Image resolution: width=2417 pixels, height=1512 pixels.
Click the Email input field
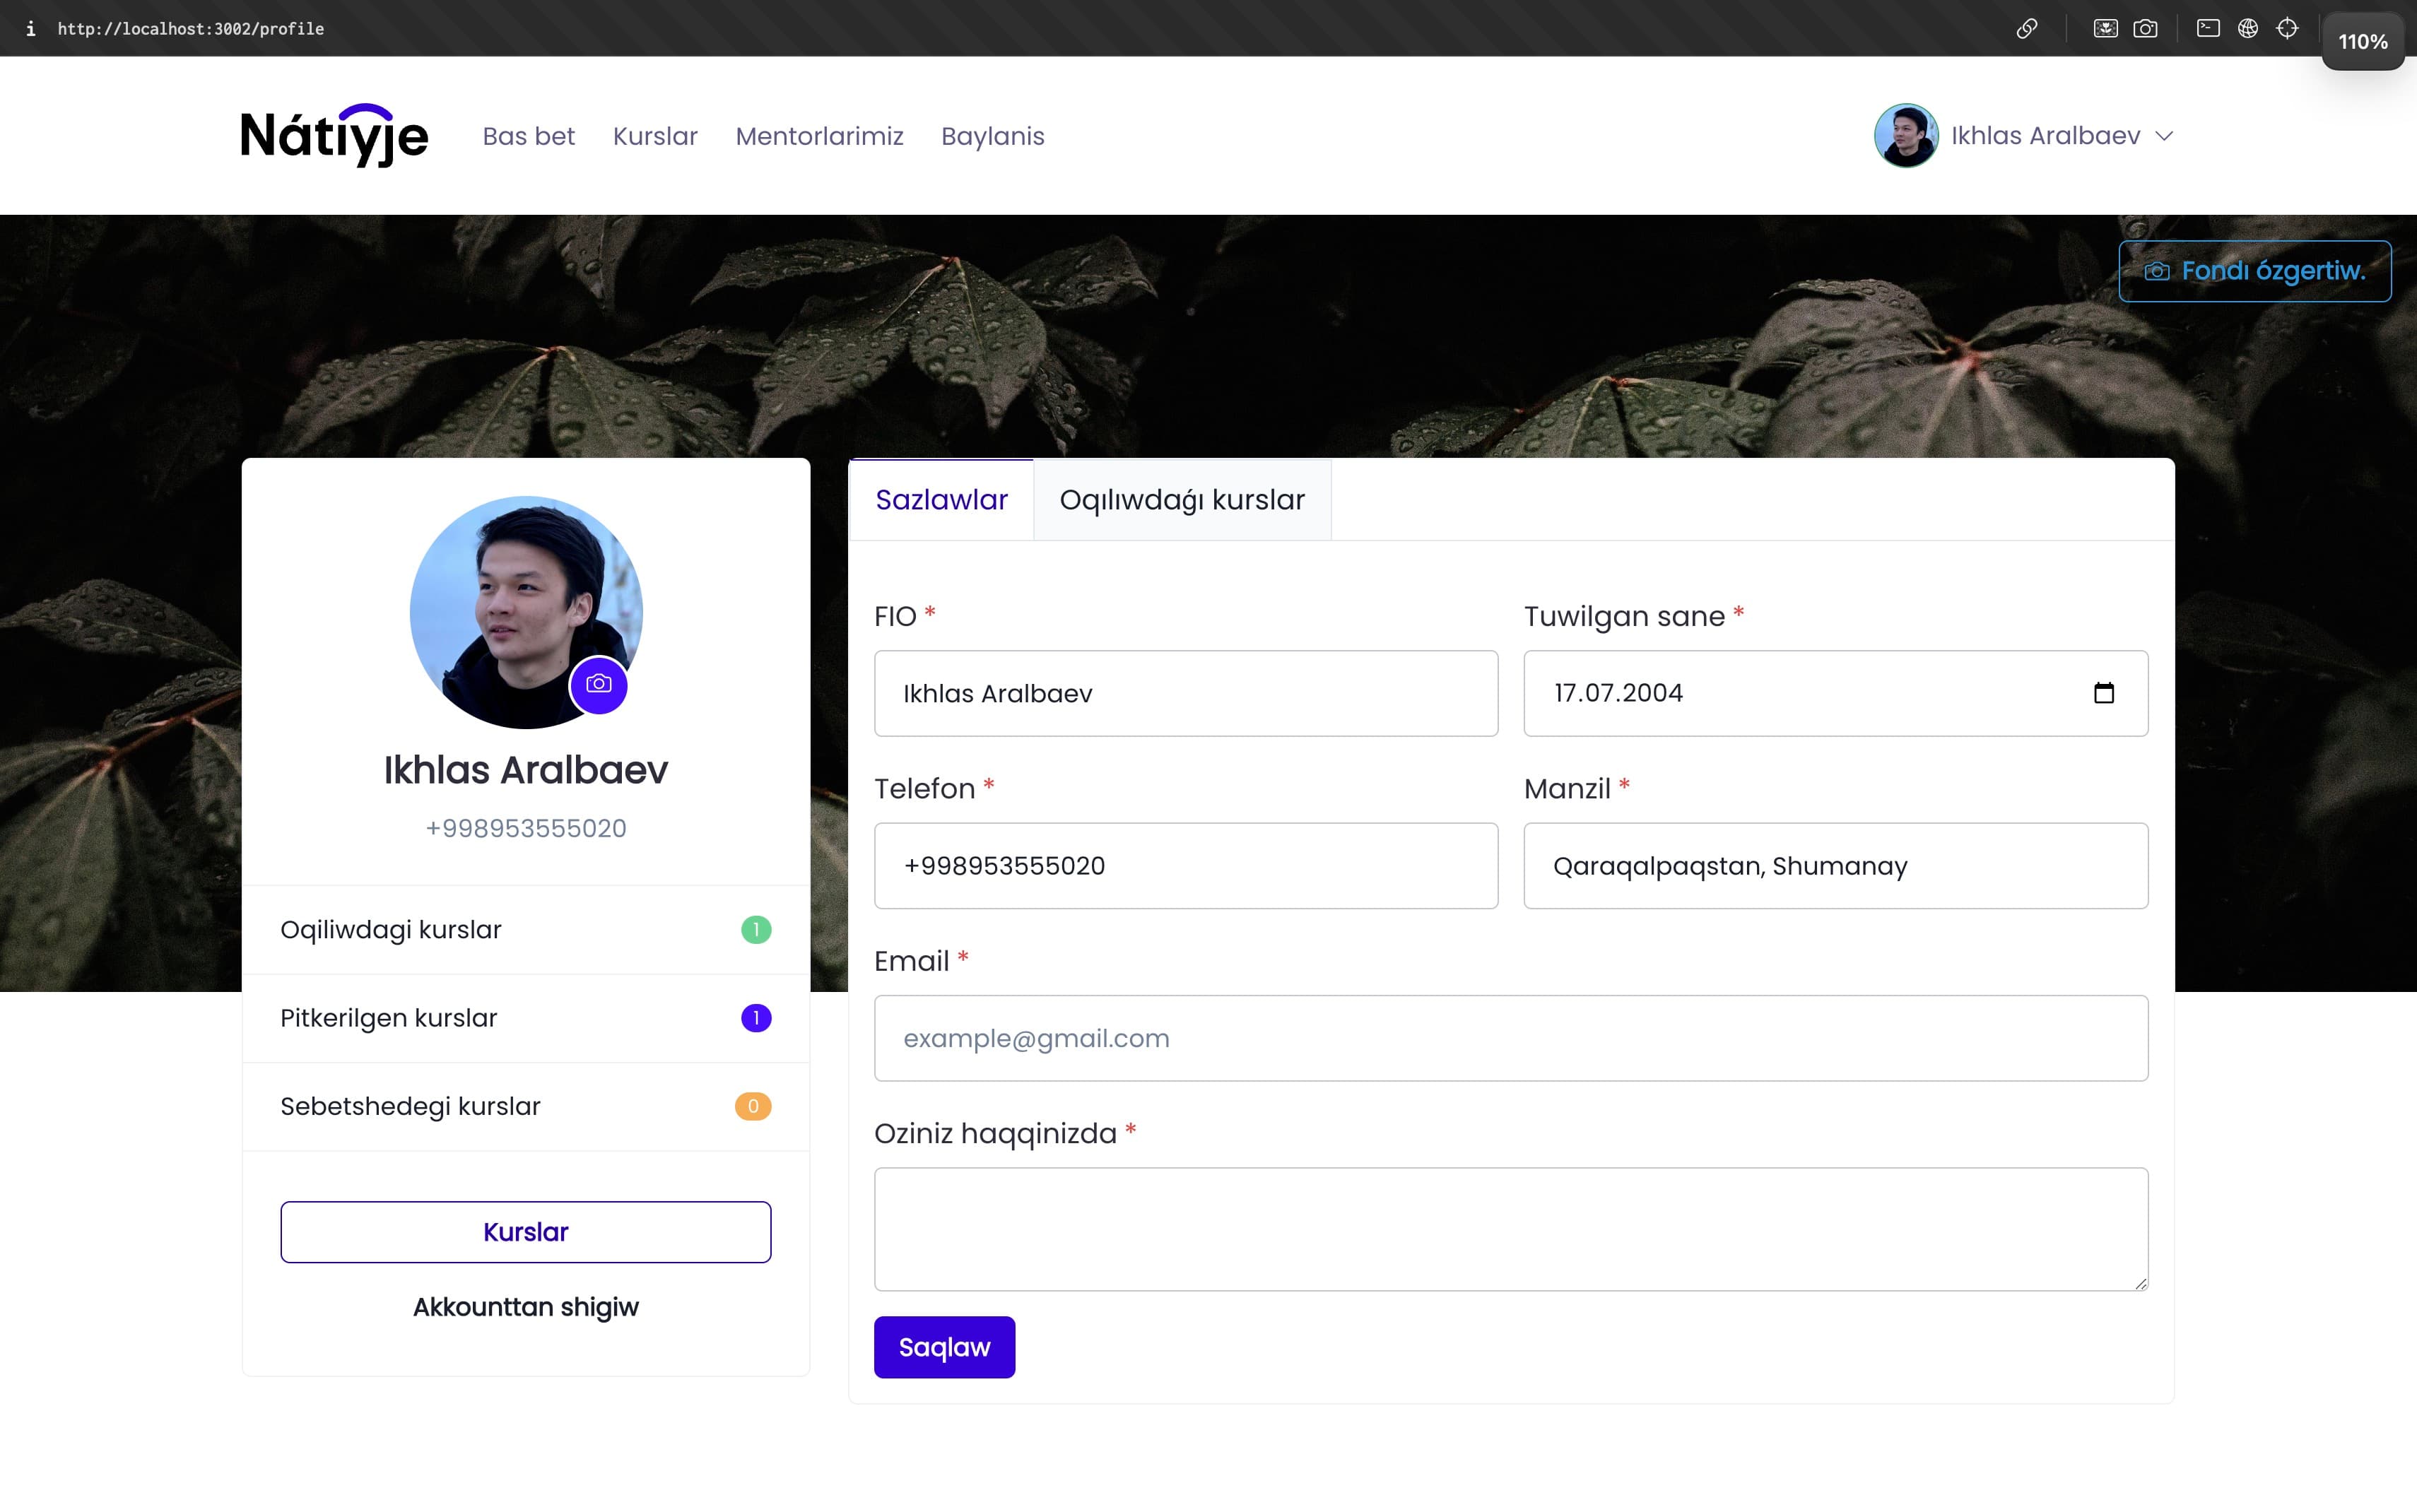click(1510, 1038)
